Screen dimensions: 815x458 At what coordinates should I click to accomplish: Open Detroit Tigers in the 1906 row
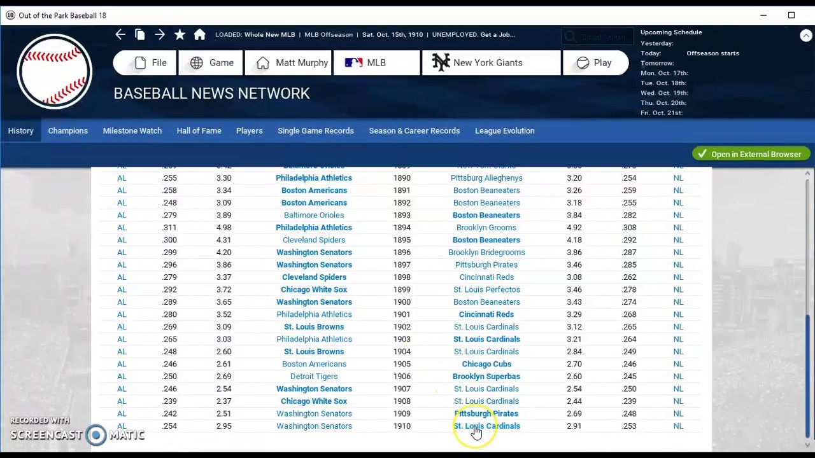314,377
